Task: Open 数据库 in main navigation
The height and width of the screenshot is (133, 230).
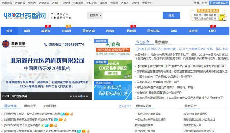Action: tap(46, 31)
